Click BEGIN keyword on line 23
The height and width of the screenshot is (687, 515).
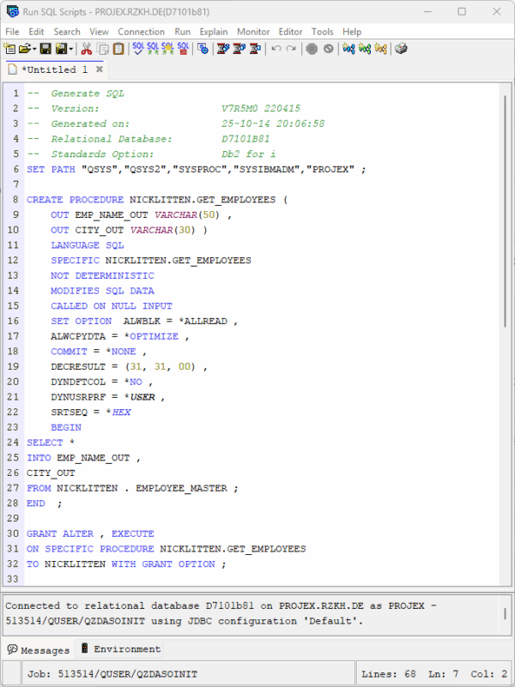tap(66, 428)
